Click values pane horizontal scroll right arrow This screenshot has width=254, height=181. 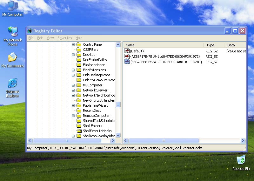pos(243,140)
